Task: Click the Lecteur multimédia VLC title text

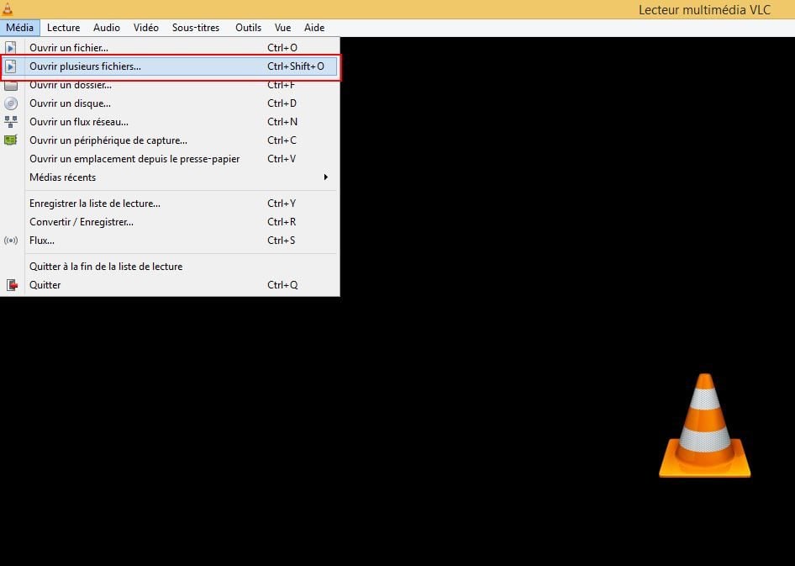Action: pos(704,9)
